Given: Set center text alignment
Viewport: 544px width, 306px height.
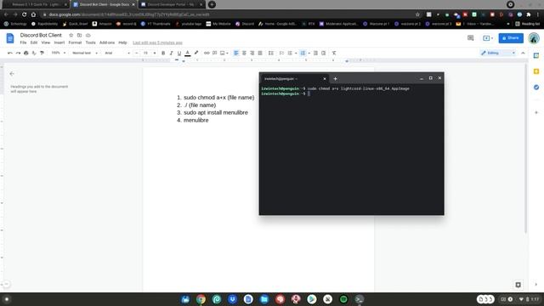Looking at the screenshot, I should click(244, 53).
